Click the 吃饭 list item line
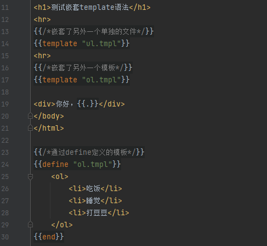This screenshot has width=267, height=246. (95, 188)
